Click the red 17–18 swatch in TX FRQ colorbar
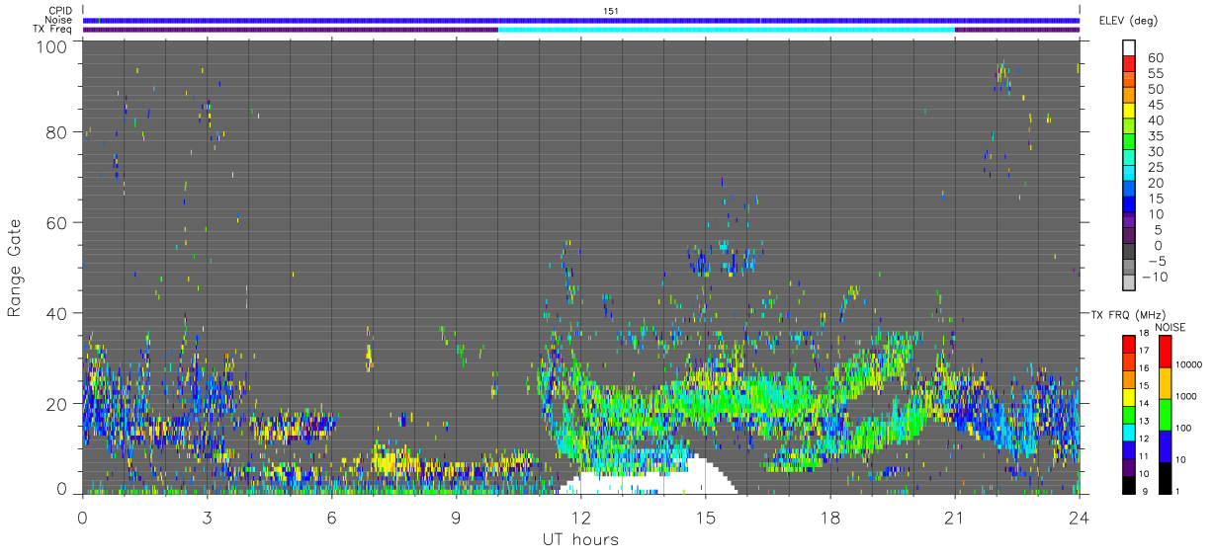This screenshot has width=1214, height=560. [1129, 344]
